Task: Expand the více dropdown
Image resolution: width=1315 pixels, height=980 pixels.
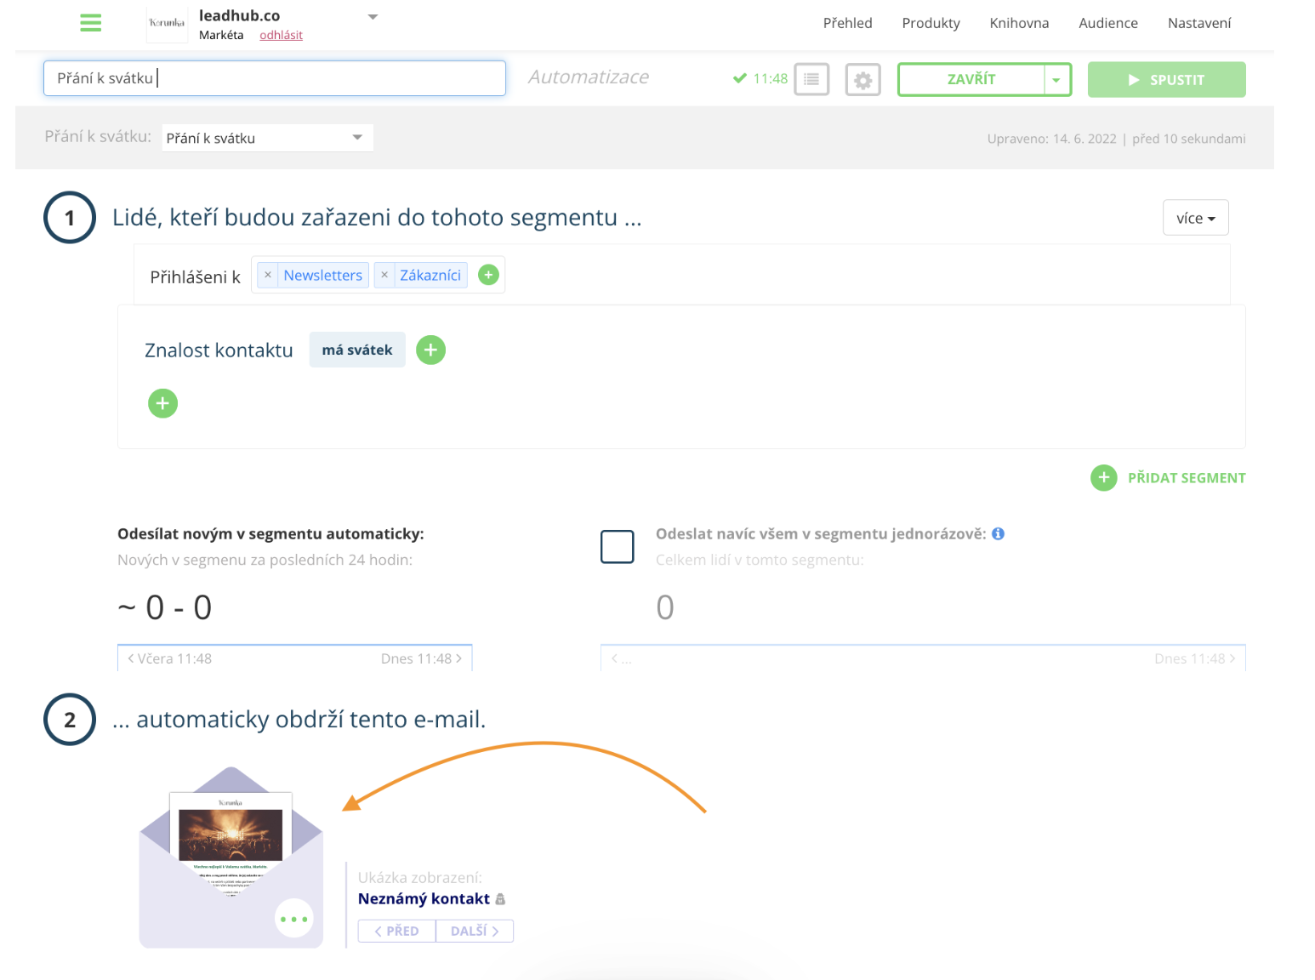Action: pyautogui.click(x=1195, y=219)
